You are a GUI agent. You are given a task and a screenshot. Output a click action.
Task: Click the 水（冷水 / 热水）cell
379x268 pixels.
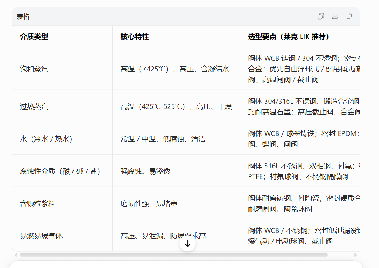[x=62, y=139]
